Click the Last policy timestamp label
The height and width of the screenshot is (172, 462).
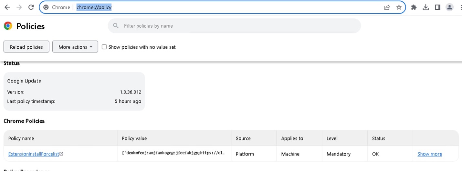point(31,101)
